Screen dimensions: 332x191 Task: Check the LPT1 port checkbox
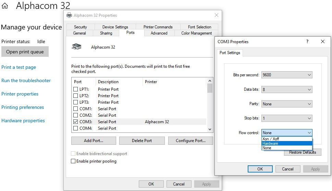(x=75, y=89)
